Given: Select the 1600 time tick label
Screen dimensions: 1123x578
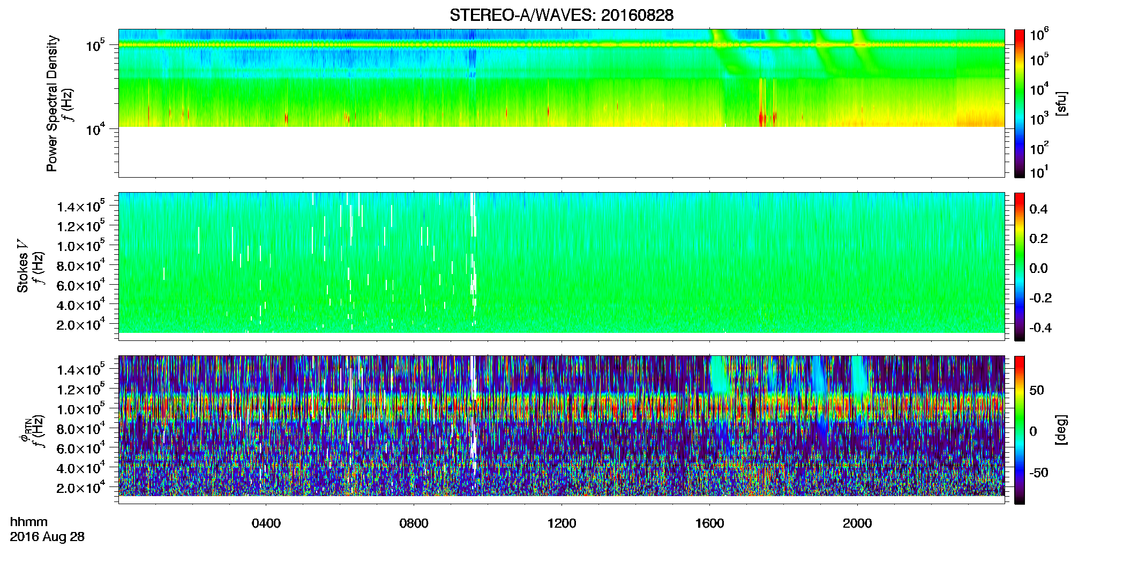Looking at the screenshot, I should tap(709, 523).
